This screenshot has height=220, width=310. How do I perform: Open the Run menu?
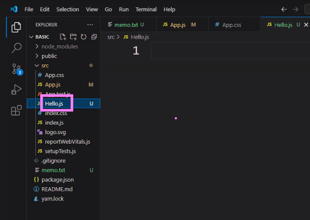coord(124,10)
